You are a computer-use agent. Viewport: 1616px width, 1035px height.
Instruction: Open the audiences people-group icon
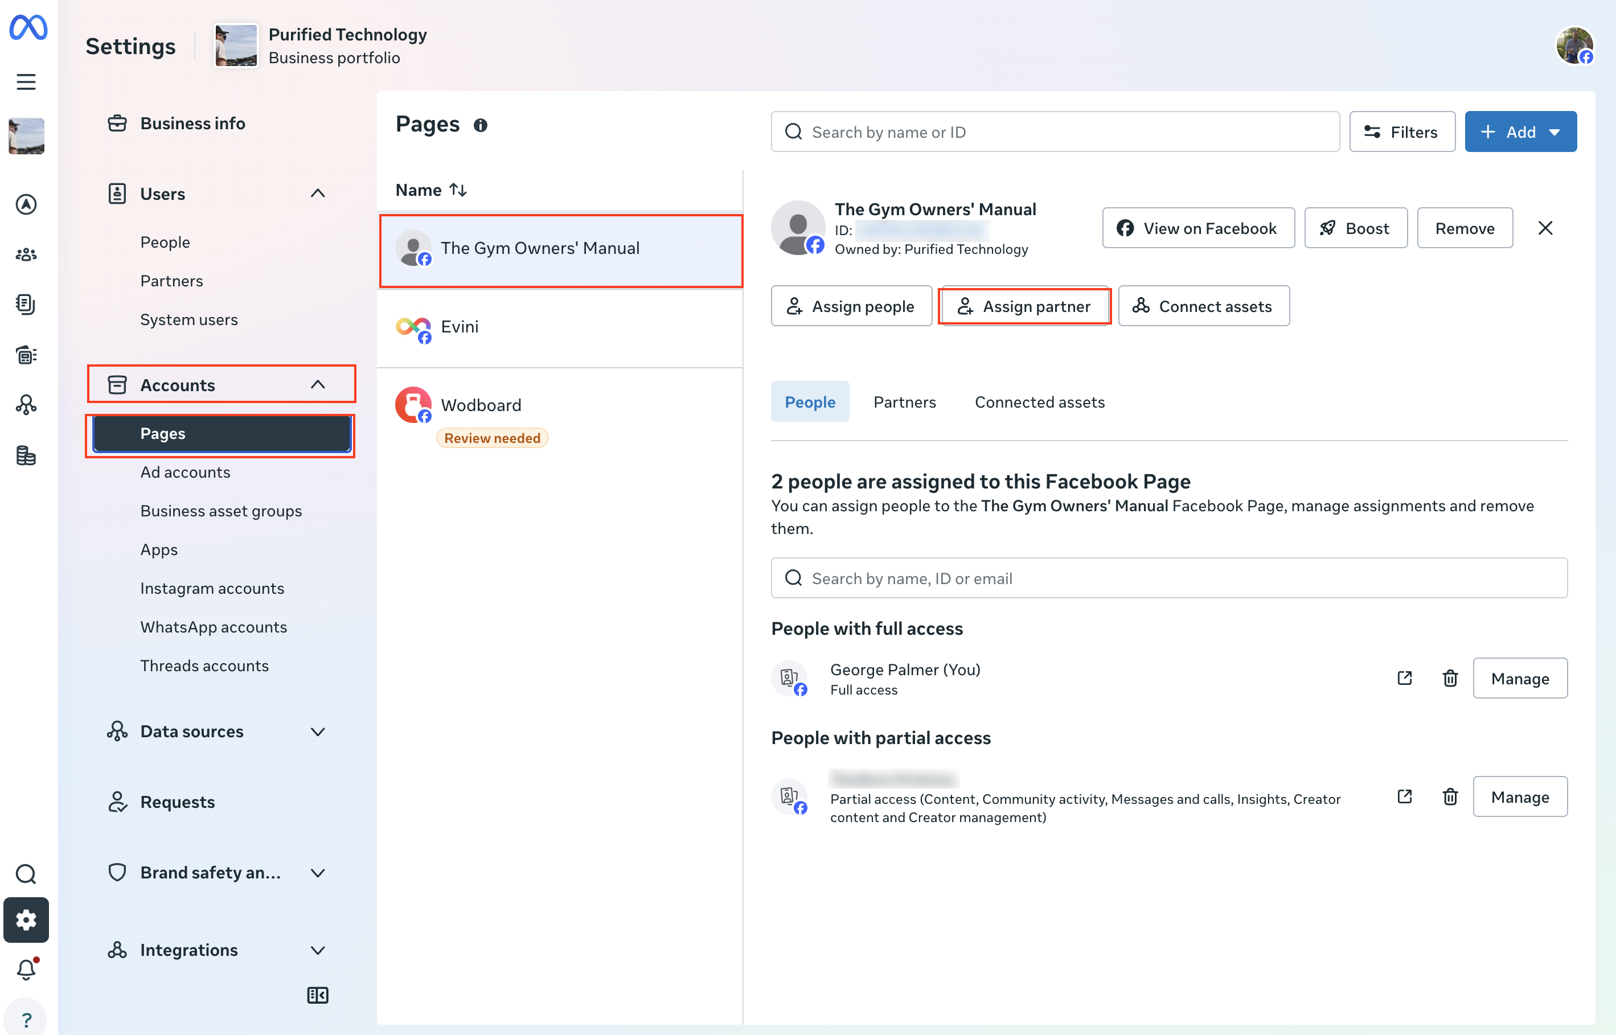tap(26, 254)
